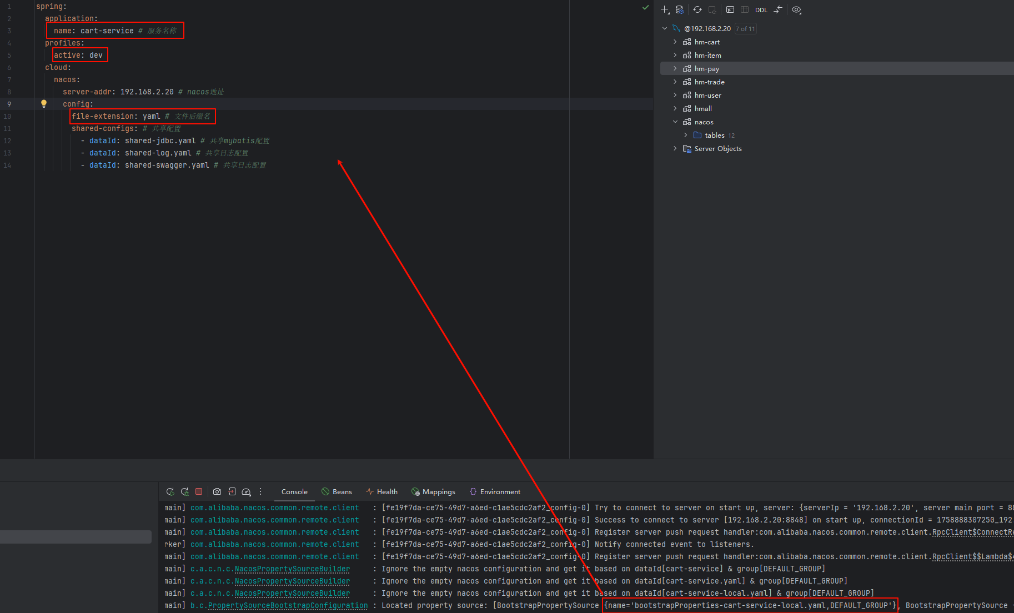Click the yellow lightbulb intention icon
Image resolution: width=1014 pixels, height=613 pixels.
click(44, 103)
